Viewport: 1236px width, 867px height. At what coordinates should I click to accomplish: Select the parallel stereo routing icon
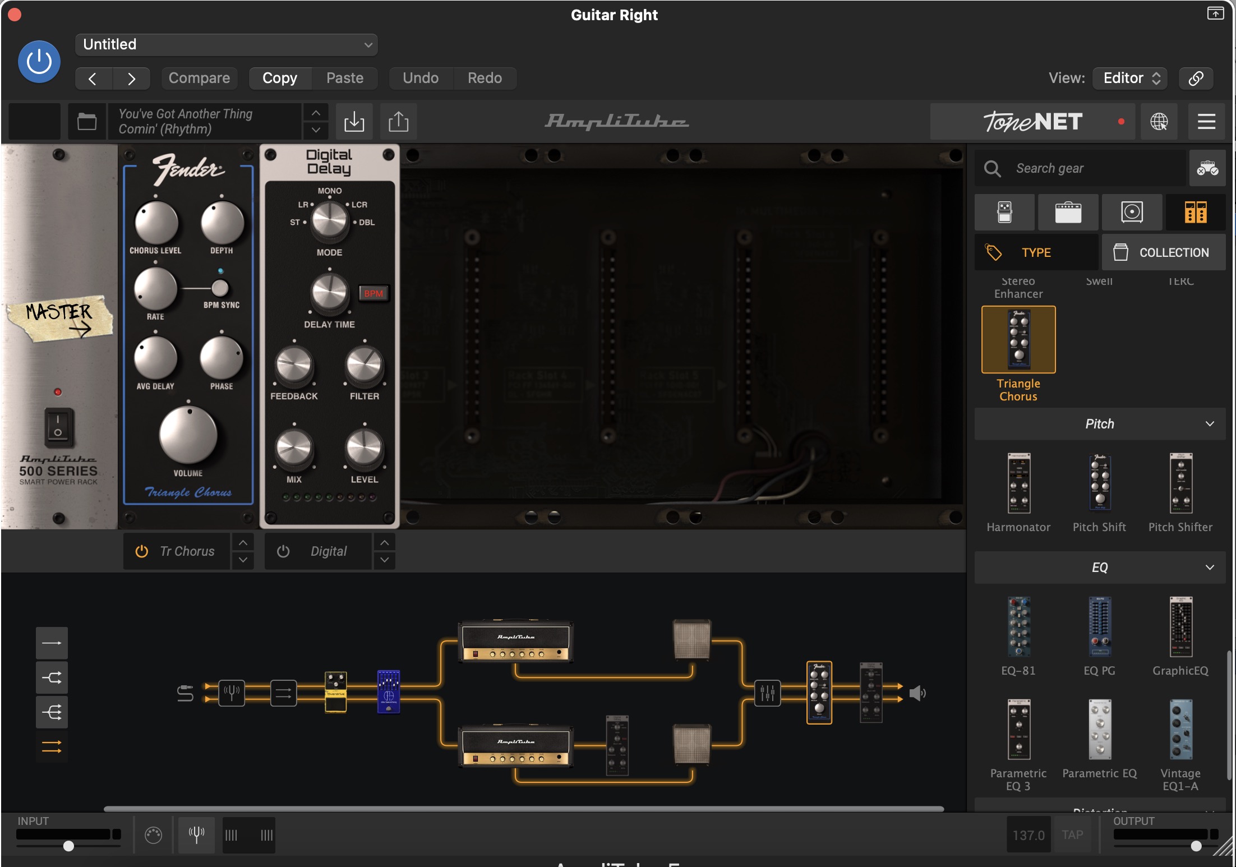tap(52, 747)
